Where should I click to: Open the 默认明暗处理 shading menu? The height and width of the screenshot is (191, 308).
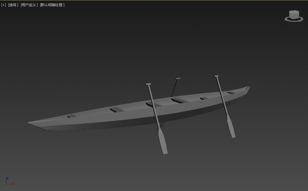point(52,5)
